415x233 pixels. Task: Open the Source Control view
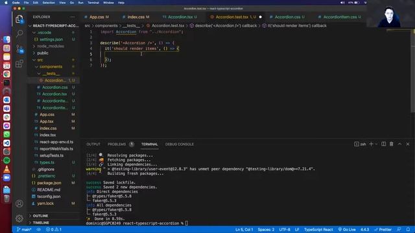(20, 49)
